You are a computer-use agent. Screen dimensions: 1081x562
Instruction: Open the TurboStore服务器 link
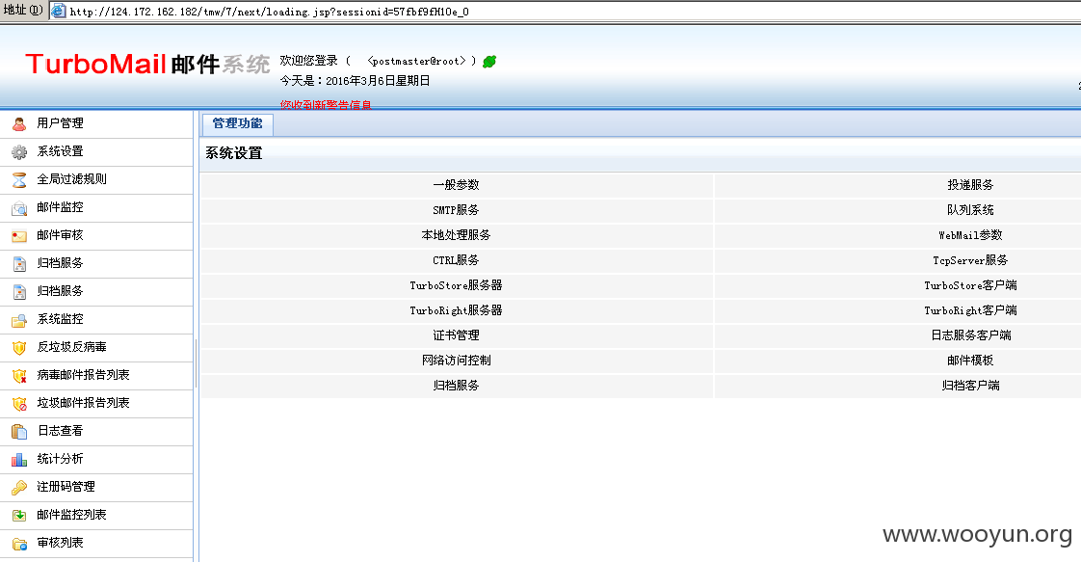coord(456,285)
